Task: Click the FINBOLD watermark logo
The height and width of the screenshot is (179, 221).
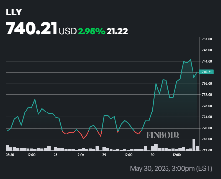Action: (x=163, y=135)
